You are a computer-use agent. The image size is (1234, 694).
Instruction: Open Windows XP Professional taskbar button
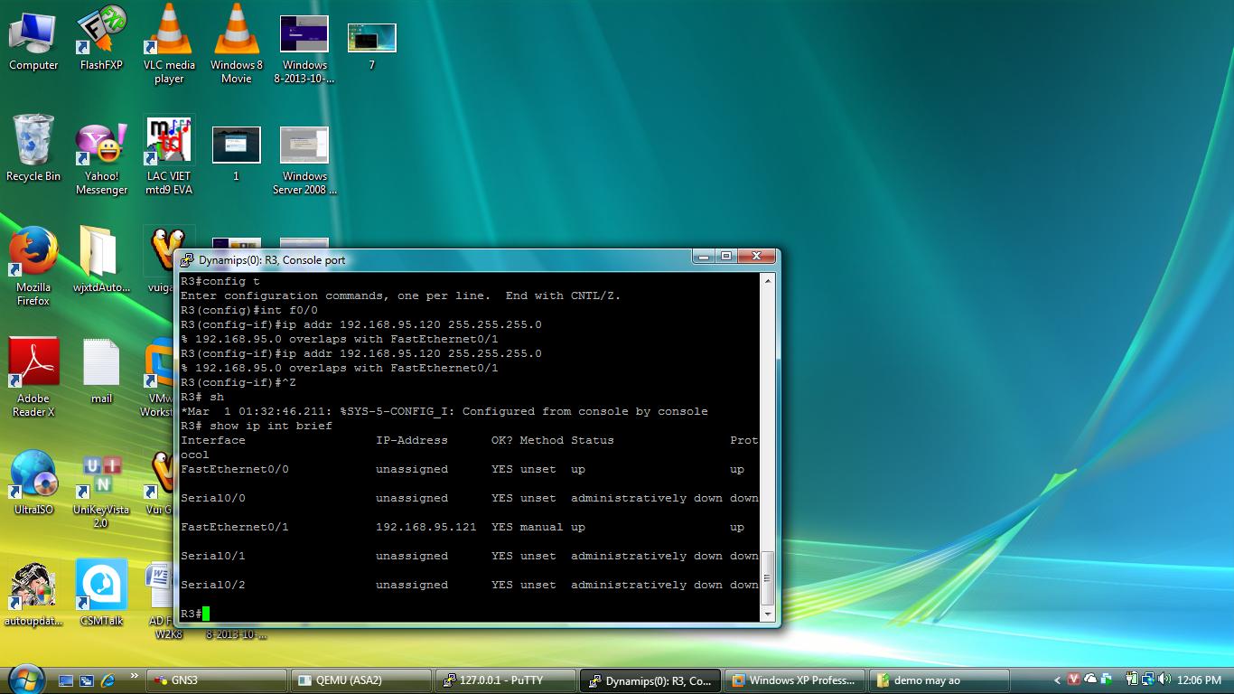click(793, 680)
